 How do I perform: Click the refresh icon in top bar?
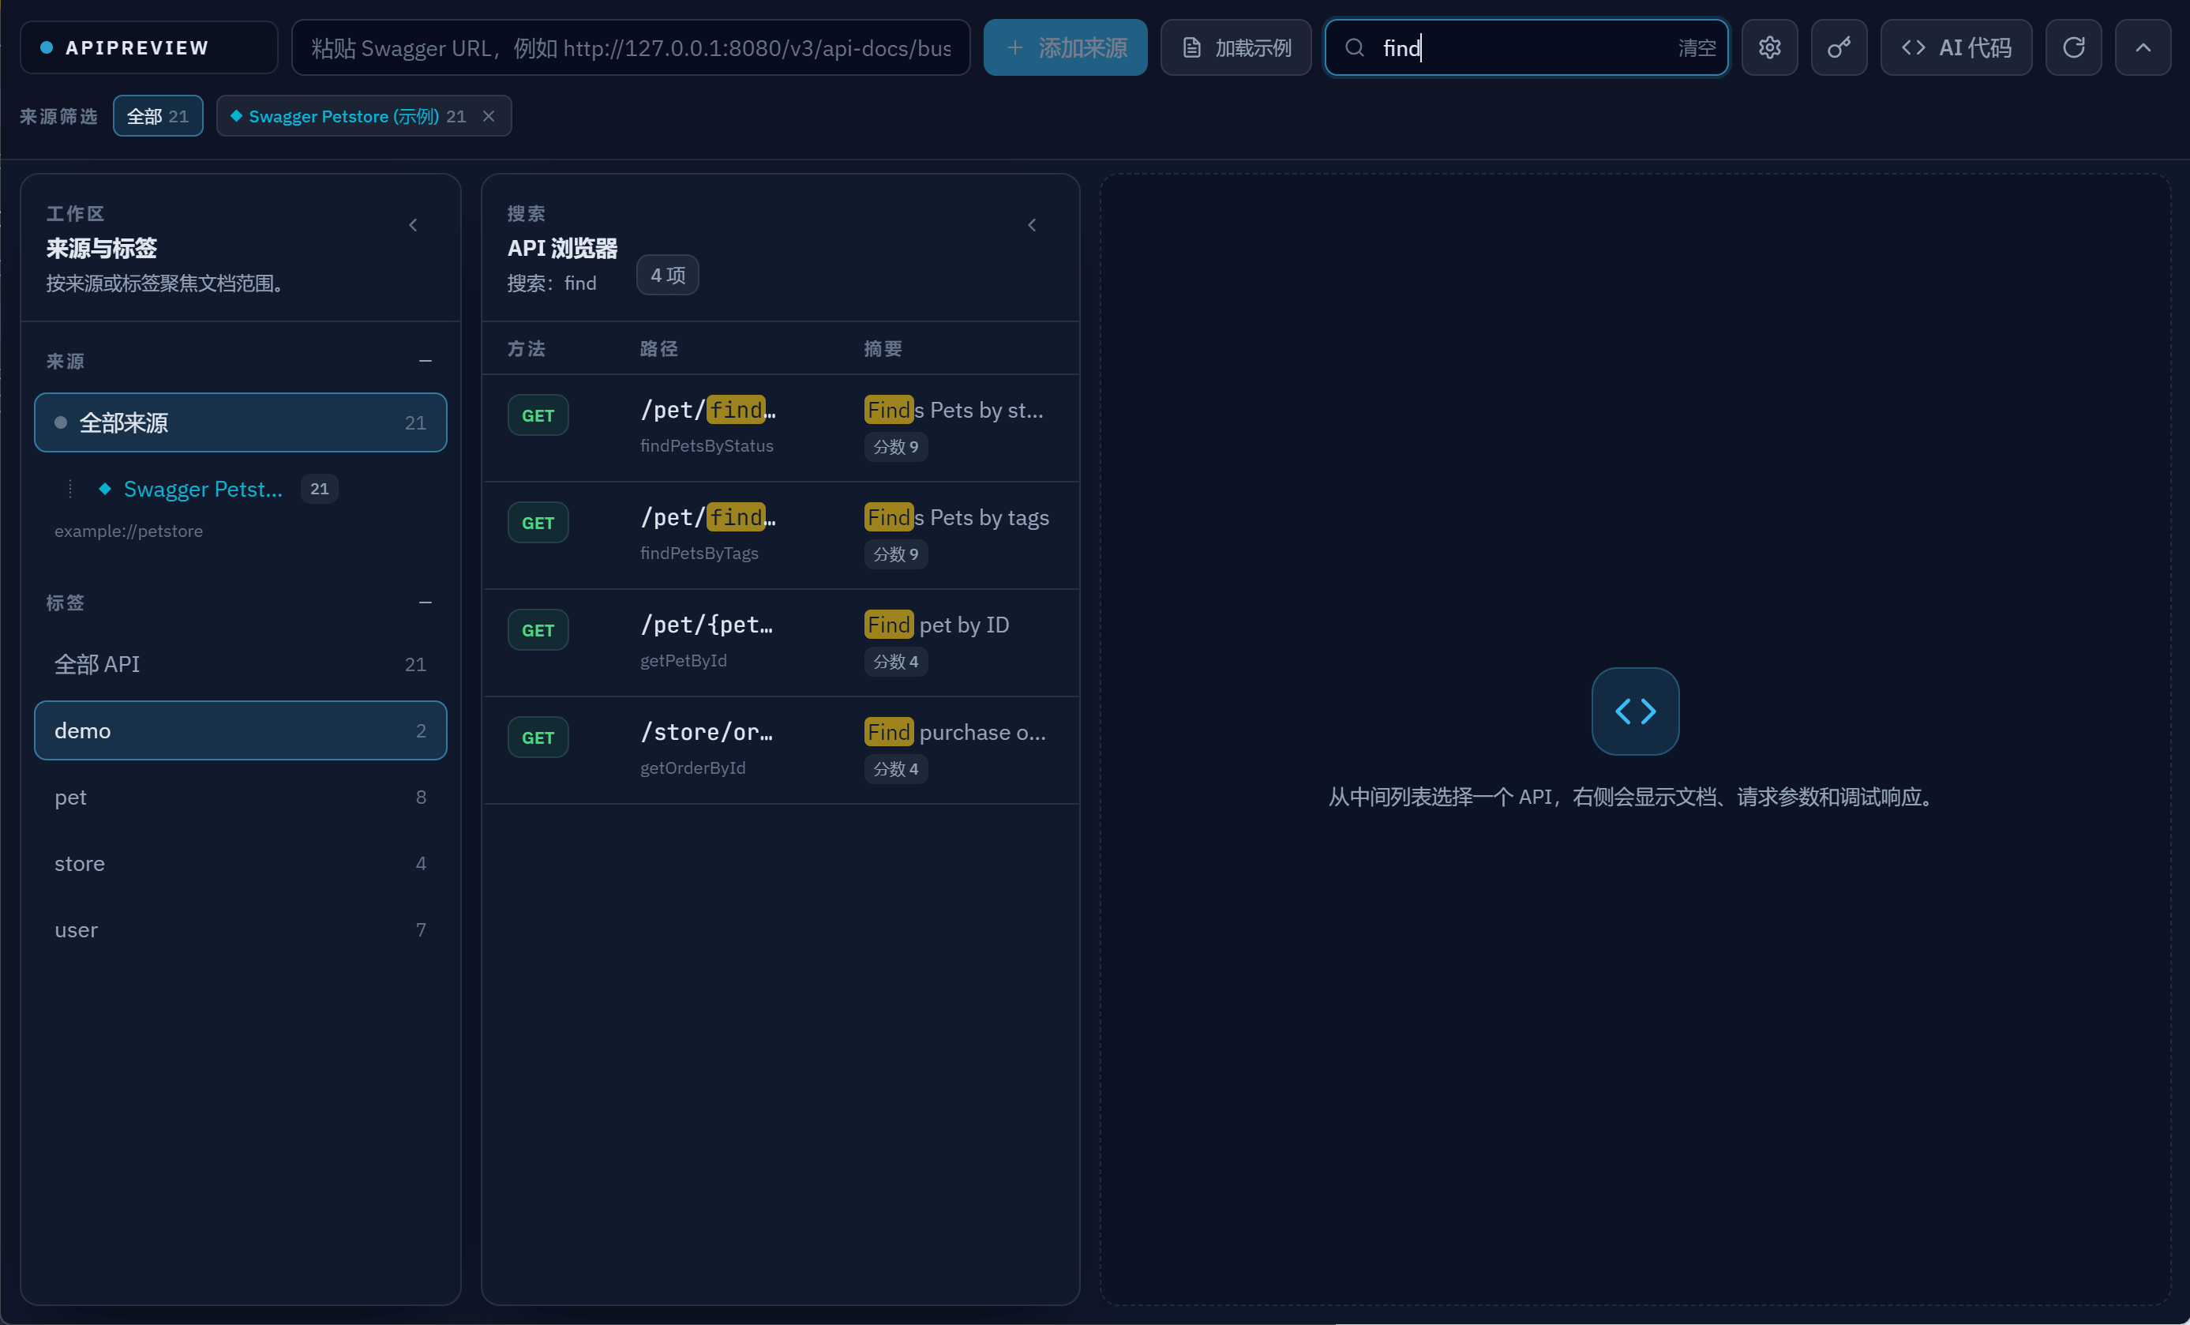[x=2072, y=47]
